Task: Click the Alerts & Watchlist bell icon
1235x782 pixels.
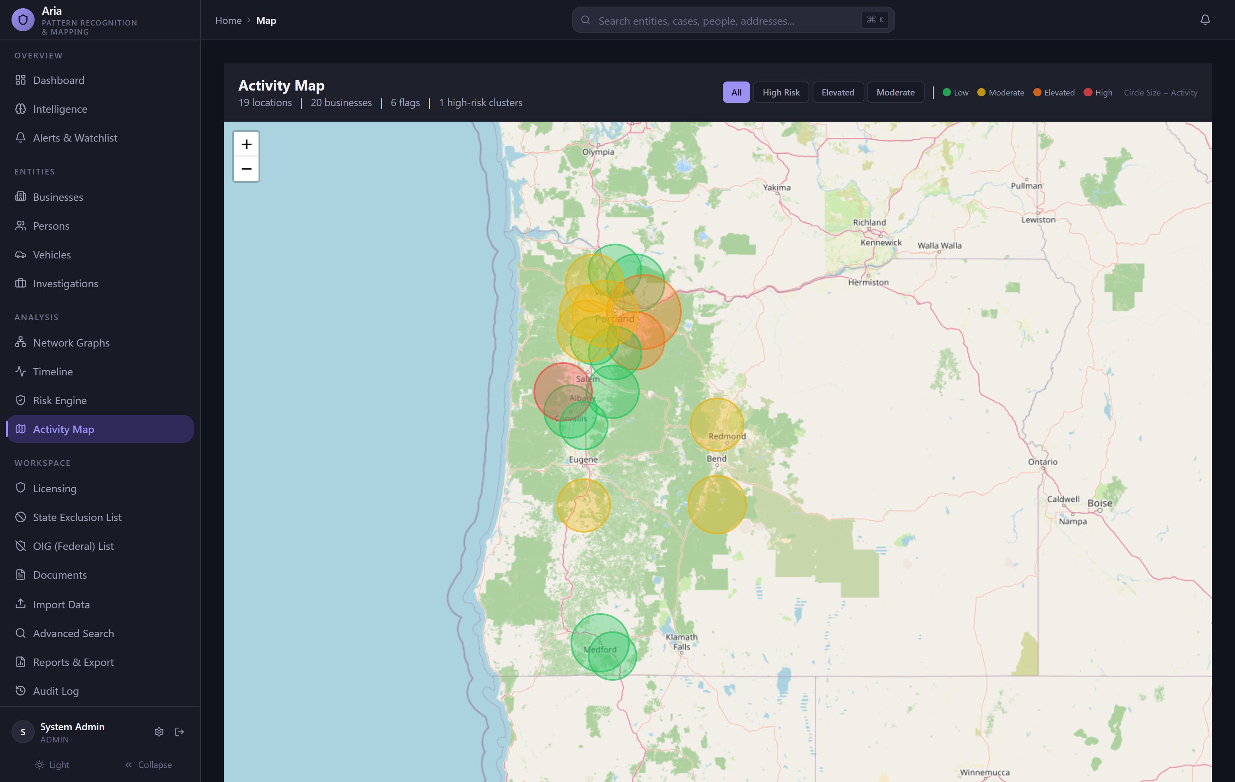Action: pos(21,137)
